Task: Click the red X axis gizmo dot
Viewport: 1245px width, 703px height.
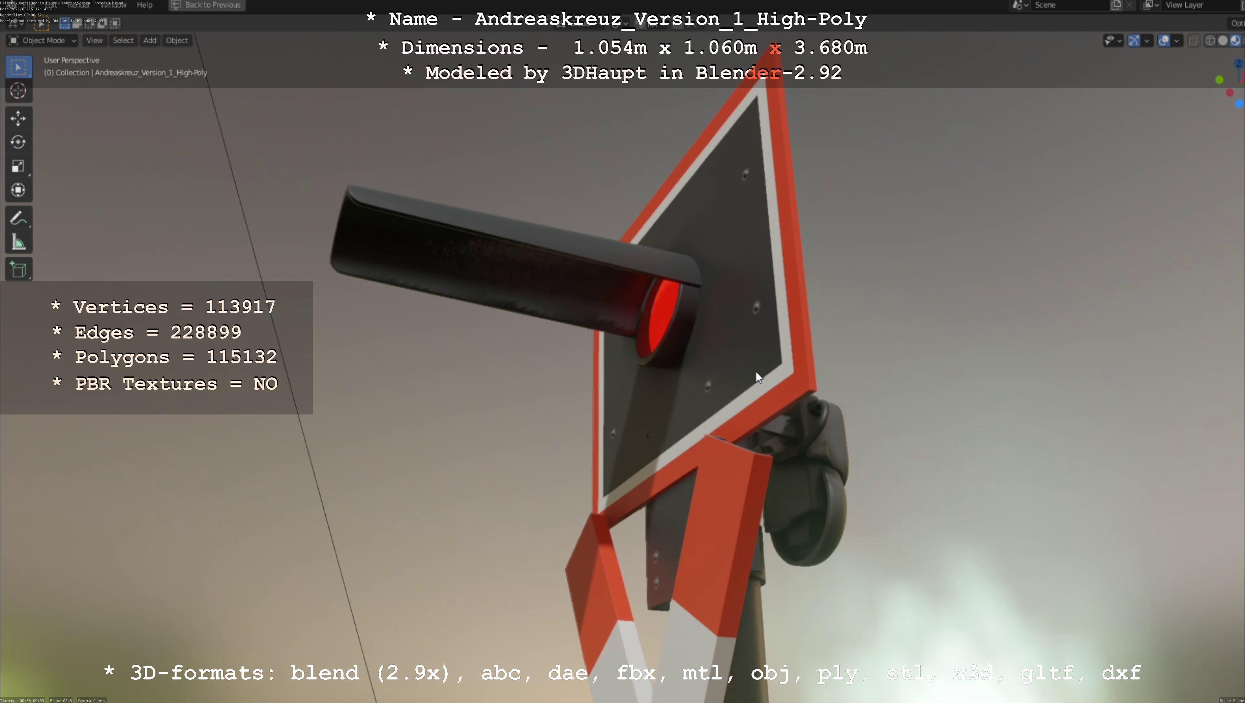Action: 1230,93
